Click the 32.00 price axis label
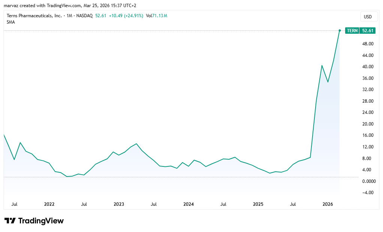This screenshot has width=383, height=232. coord(368,89)
